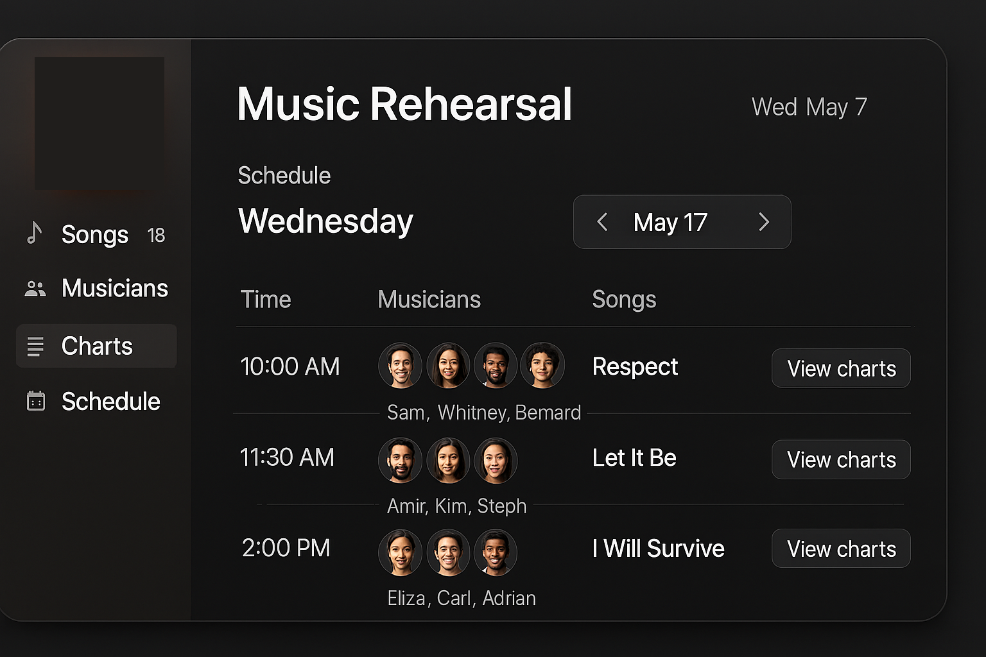This screenshot has width=986, height=657.
Task: Select the Schedule sidebar entry
Action: coord(110,401)
